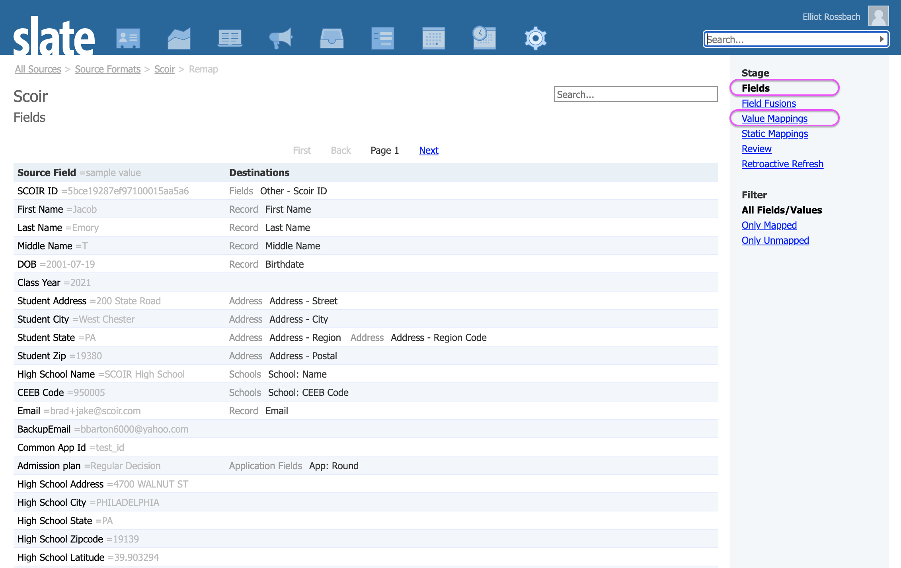Viewport: 901px width, 568px height.
Task: Open the Last Name field row
Action: point(365,227)
